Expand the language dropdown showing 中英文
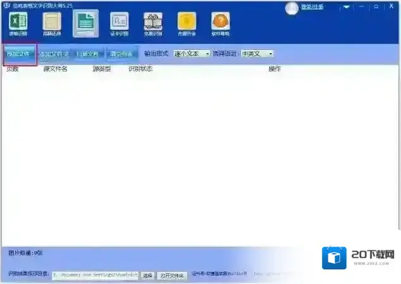 pyautogui.click(x=257, y=54)
